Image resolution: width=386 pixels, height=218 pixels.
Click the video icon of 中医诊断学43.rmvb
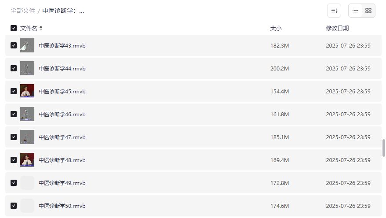pyautogui.click(x=27, y=45)
